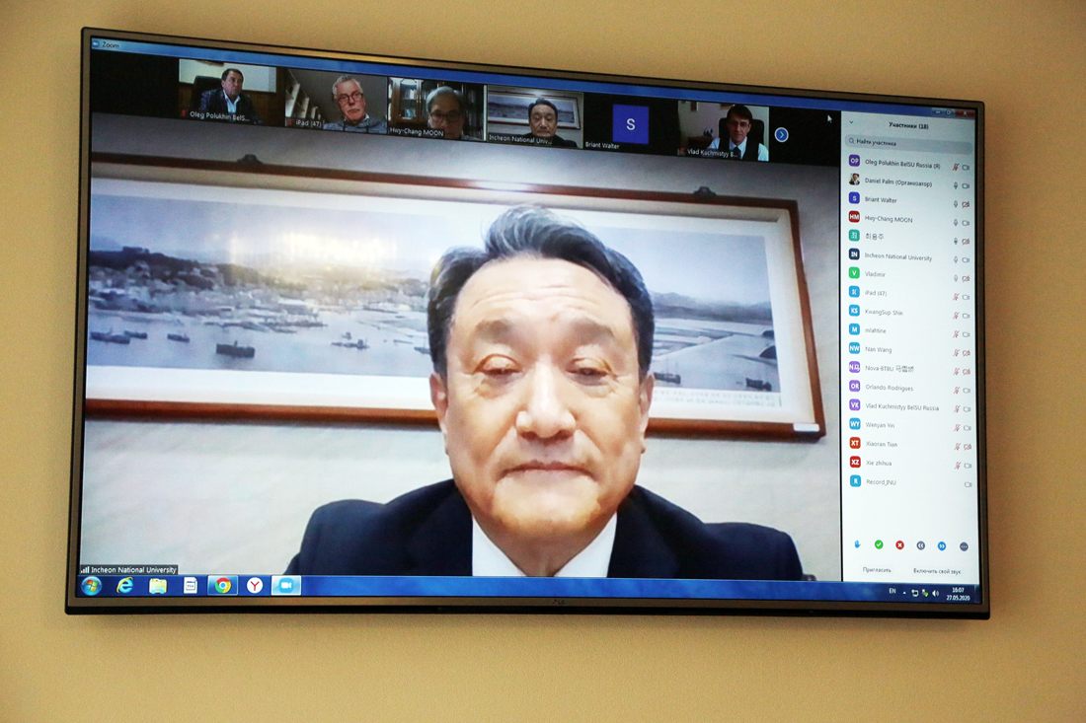1086x723 pixels.
Task: Click the 'go slower' rewind reaction icon
Action: (920, 545)
